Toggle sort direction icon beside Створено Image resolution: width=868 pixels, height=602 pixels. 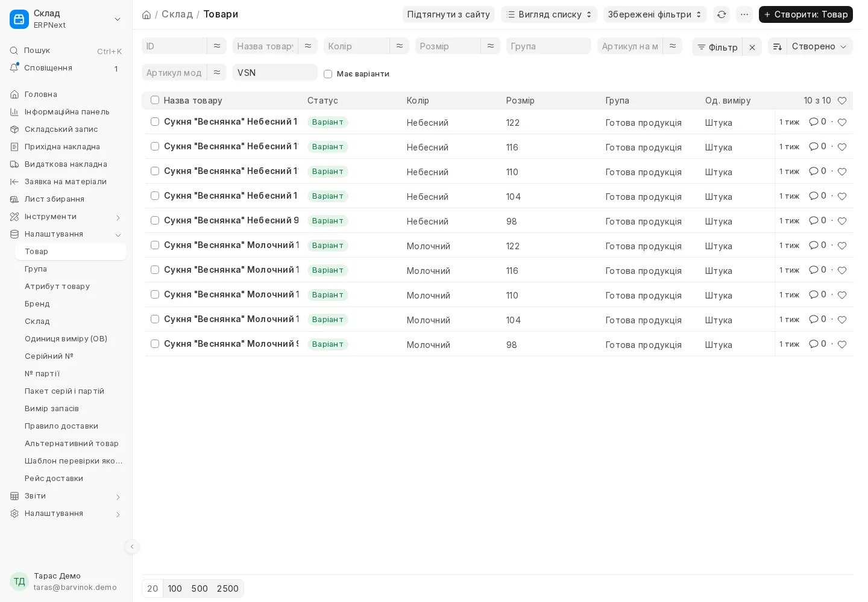pos(778,46)
